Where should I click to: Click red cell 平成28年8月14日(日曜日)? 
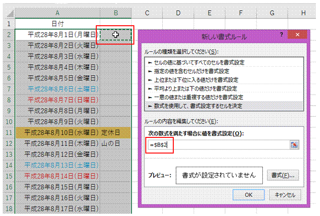click(58, 176)
